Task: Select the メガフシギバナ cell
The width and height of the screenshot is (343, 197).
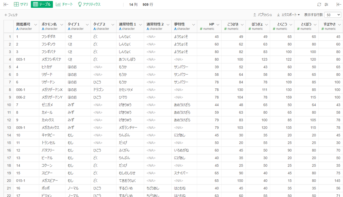Action: point(52,59)
